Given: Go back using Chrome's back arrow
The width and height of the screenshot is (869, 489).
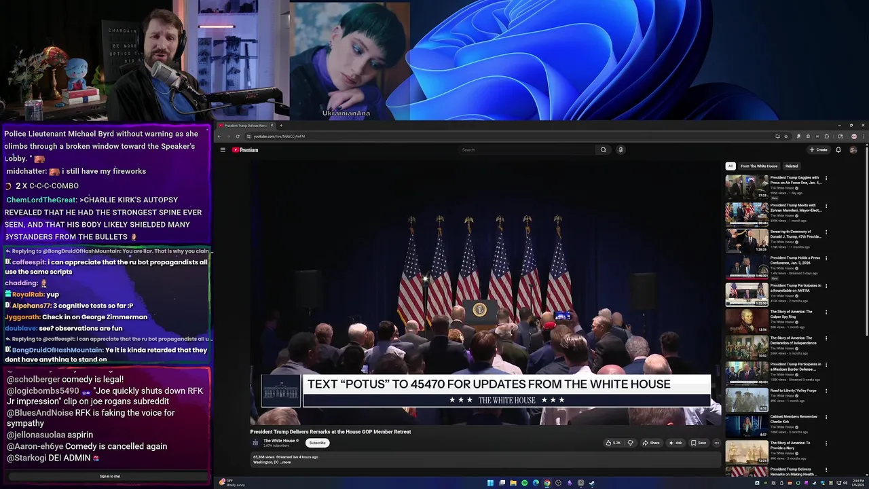Looking at the screenshot, I should (x=219, y=137).
